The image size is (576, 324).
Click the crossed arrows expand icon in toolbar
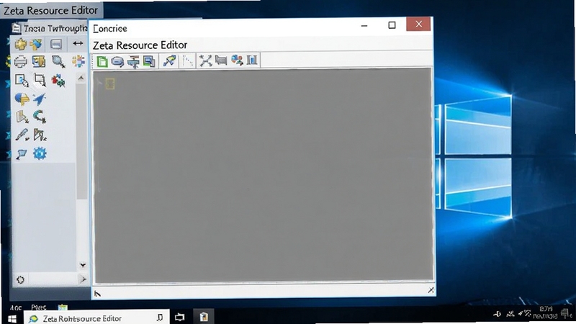point(205,60)
